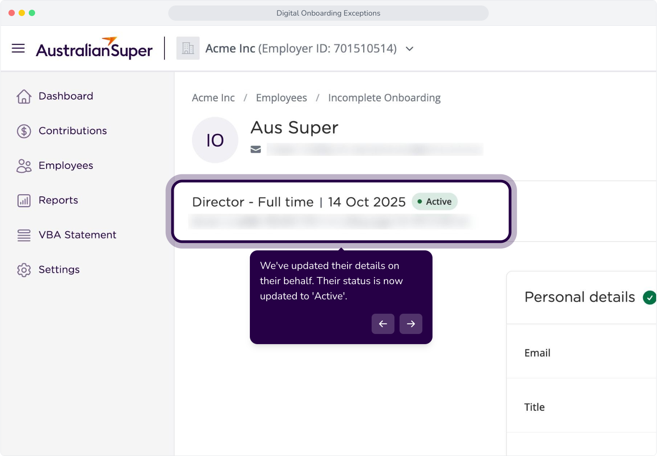
Task: Select the Director - Full time employment card
Action: pos(341,212)
